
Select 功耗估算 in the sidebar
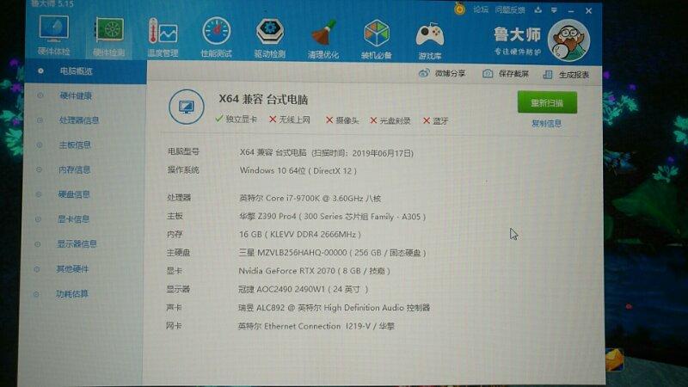tap(72, 293)
